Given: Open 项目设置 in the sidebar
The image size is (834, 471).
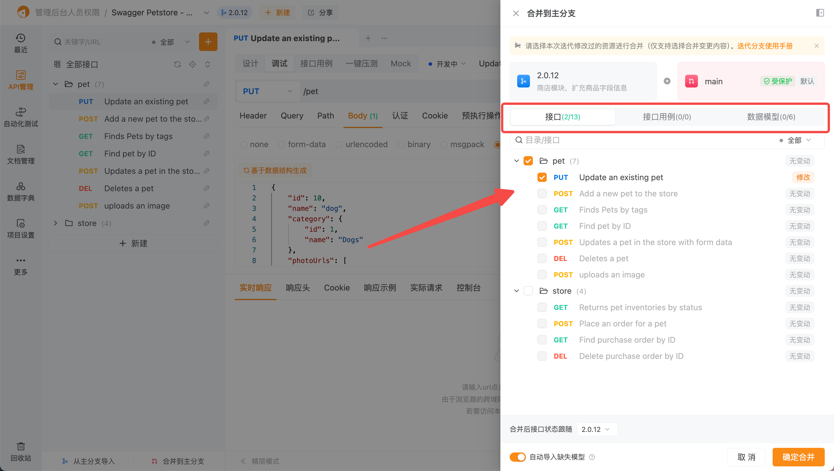Looking at the screenshot, I should point(21,229).
